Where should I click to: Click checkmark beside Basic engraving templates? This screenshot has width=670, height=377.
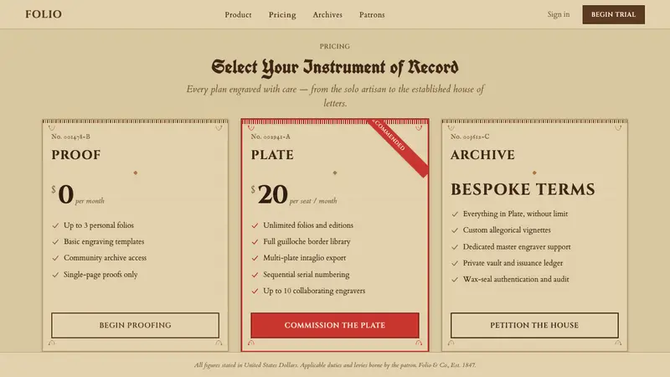[x=55, y=242]
